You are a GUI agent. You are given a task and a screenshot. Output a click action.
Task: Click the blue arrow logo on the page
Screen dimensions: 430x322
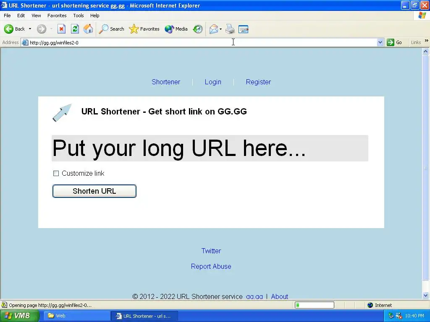(x=62, y=112)
